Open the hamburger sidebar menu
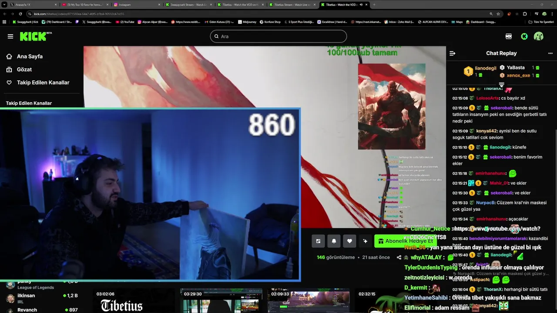The height and width of the screenshot is (313, 557). coord(10,37)
